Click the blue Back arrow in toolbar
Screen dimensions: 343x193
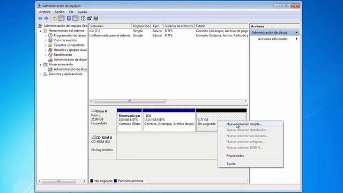tap(40, 18)
